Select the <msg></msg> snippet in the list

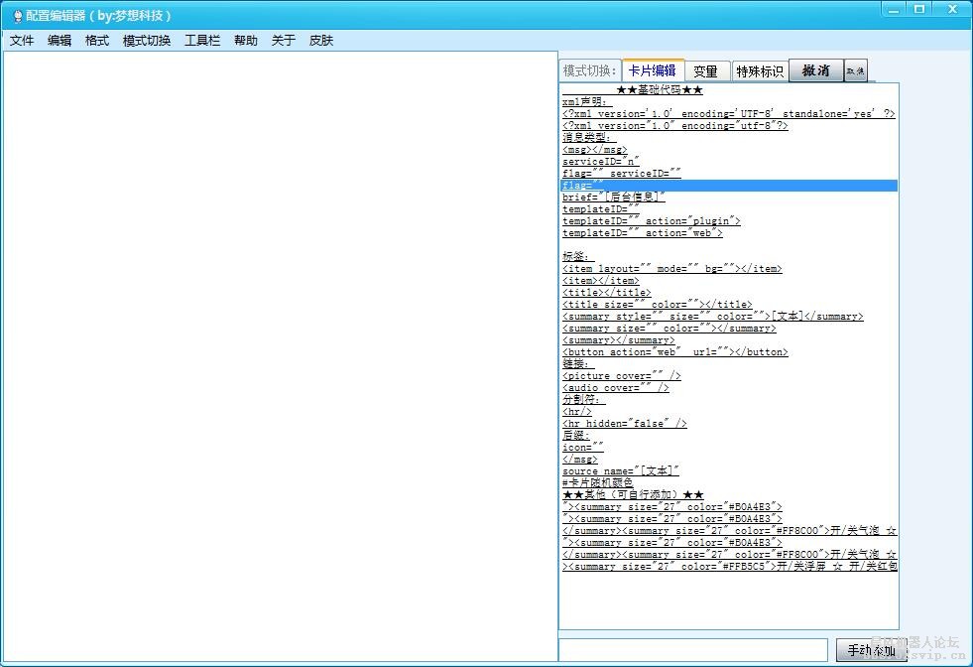click(x=595, y=150)
